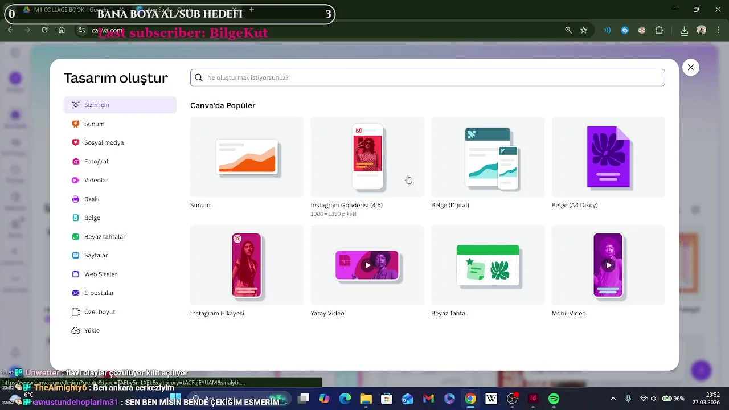Click the Beyaz Tahta thumbnail
This screenshot has width=729, height=410.
pos(488,265)
